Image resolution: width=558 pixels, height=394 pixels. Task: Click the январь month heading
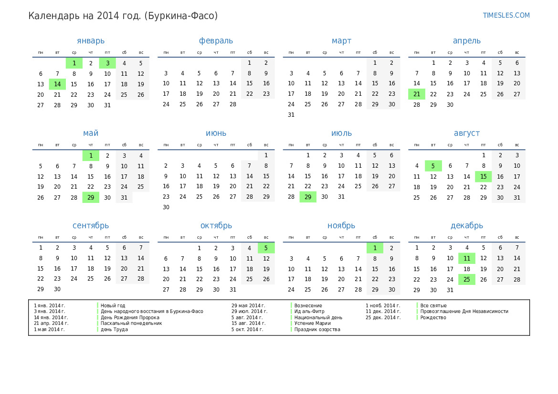[x=91, y=41]
